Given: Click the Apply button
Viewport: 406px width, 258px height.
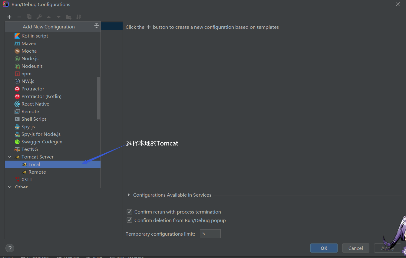Looking at the screenshot, I should click(x=388, y=248).
